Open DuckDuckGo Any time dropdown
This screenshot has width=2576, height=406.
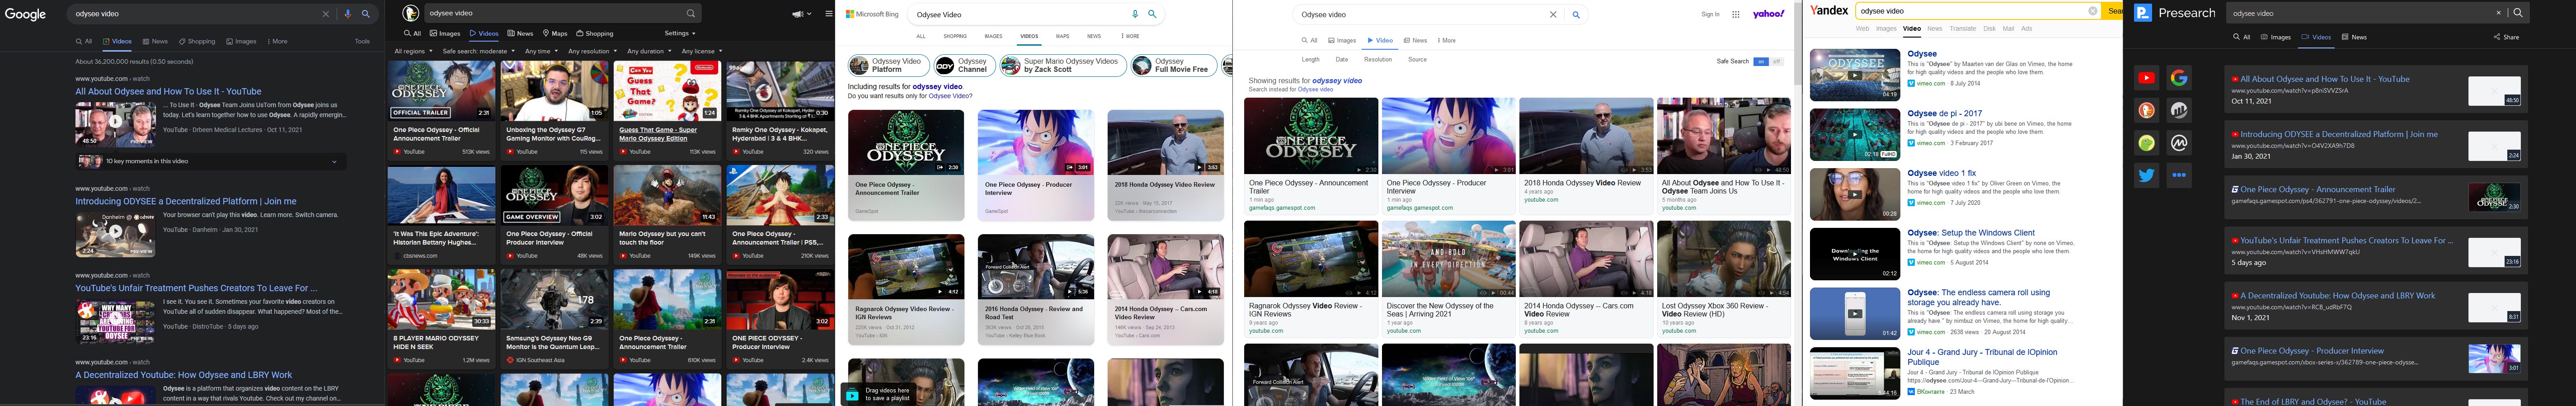point(541,51)
